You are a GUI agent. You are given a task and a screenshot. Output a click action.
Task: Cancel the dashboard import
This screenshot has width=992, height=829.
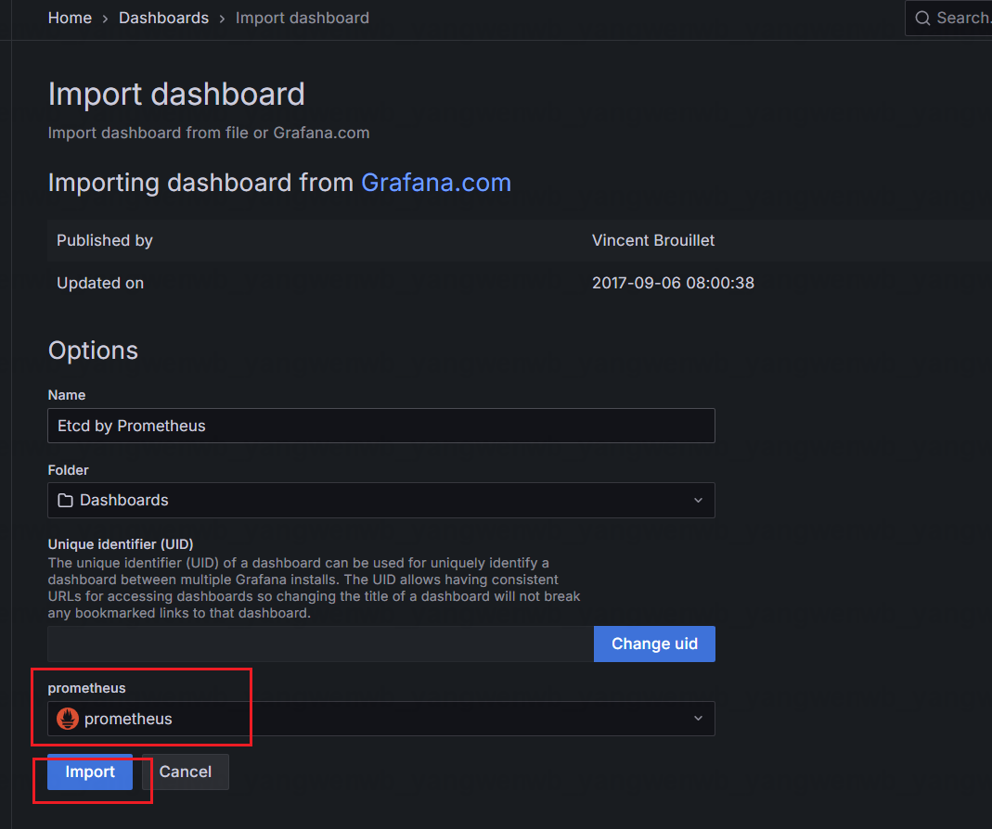pos(185,772)
